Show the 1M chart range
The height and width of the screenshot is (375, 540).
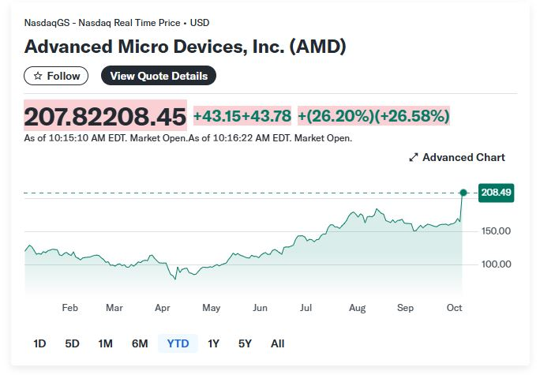click(105, 343)
